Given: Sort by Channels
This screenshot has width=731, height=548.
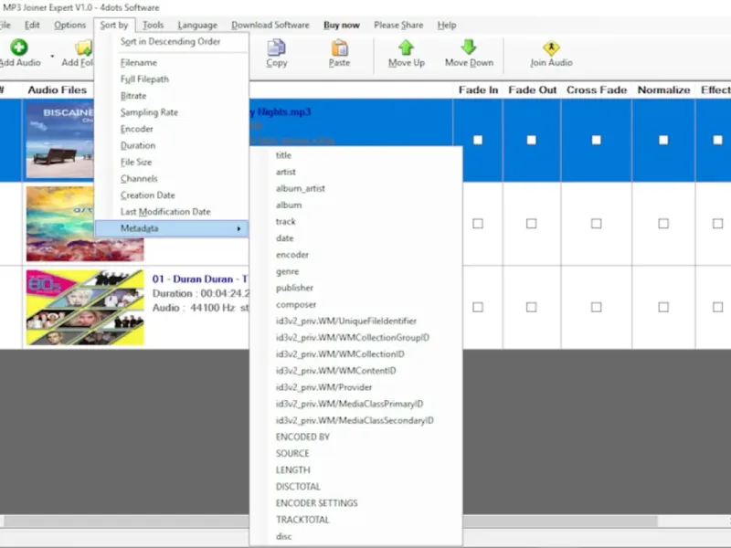Looking at the screenshot, I should pyautogui.click(x=170, y=178).
